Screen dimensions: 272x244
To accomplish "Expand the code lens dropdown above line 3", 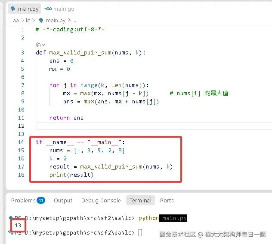I will click(x=43, y=45).
